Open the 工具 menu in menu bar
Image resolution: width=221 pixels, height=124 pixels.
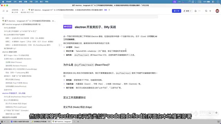click(36, 2)
